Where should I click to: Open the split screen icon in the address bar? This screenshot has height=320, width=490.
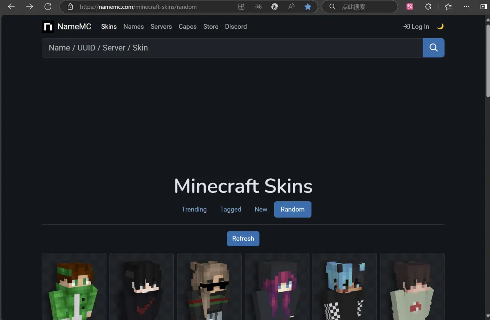(x=241, y=6)
